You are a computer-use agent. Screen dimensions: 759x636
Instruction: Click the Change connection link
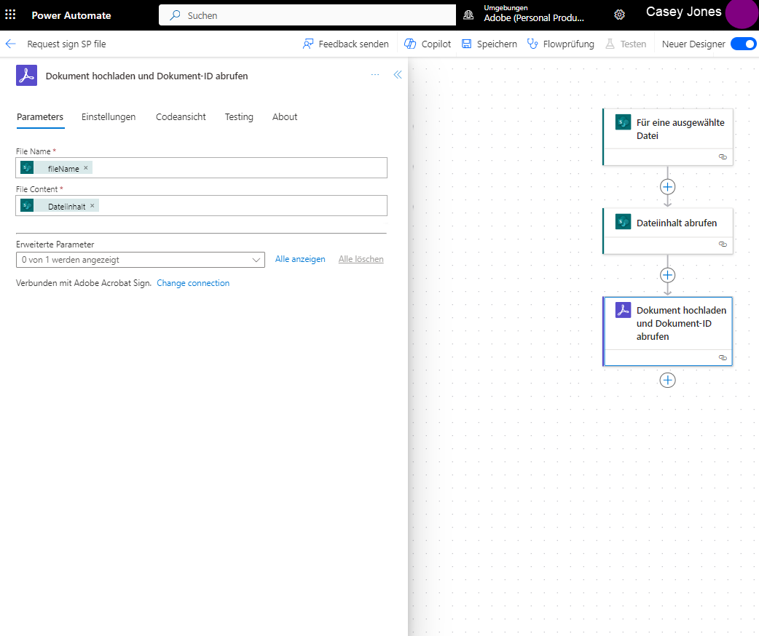[x=192, y=283]
